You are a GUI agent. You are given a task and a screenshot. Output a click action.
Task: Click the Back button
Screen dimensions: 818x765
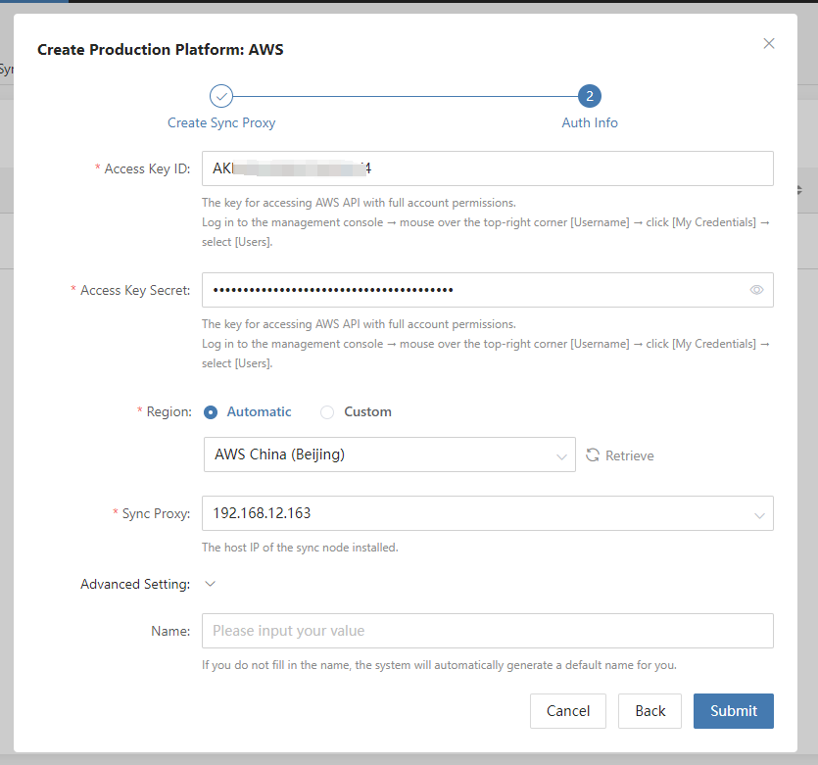650,711
